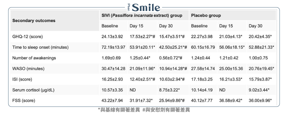Screen dimensions: 288x114
Task: Select the 72.19±13.97 sleep onset cell
Action: coord(113,47)
